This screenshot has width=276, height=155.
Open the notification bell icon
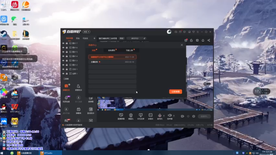coord(203,40)
